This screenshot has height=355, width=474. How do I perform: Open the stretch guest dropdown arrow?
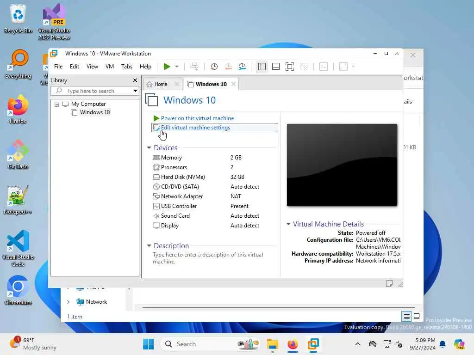[x=353, y=67]
